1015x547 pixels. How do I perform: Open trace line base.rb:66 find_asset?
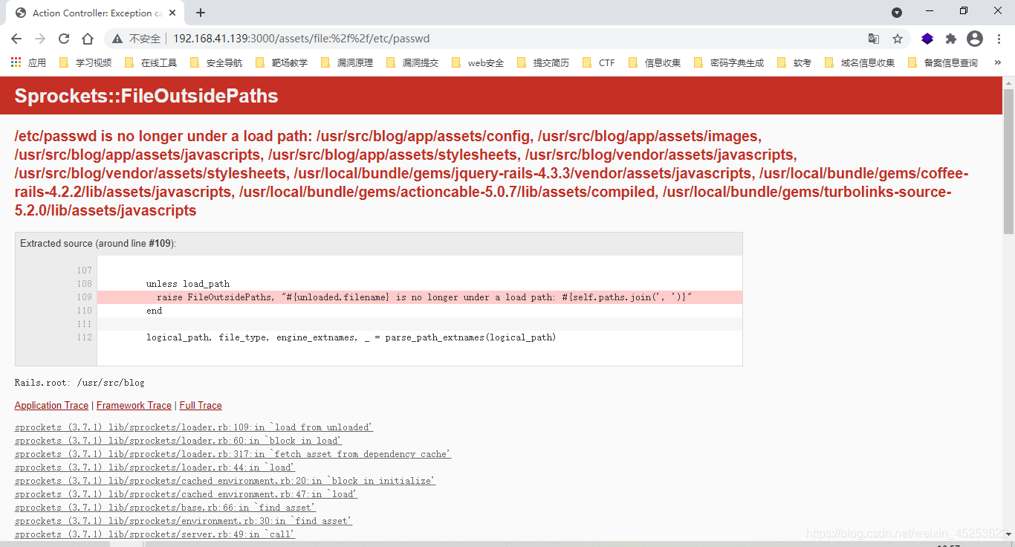tap(165, 508)
